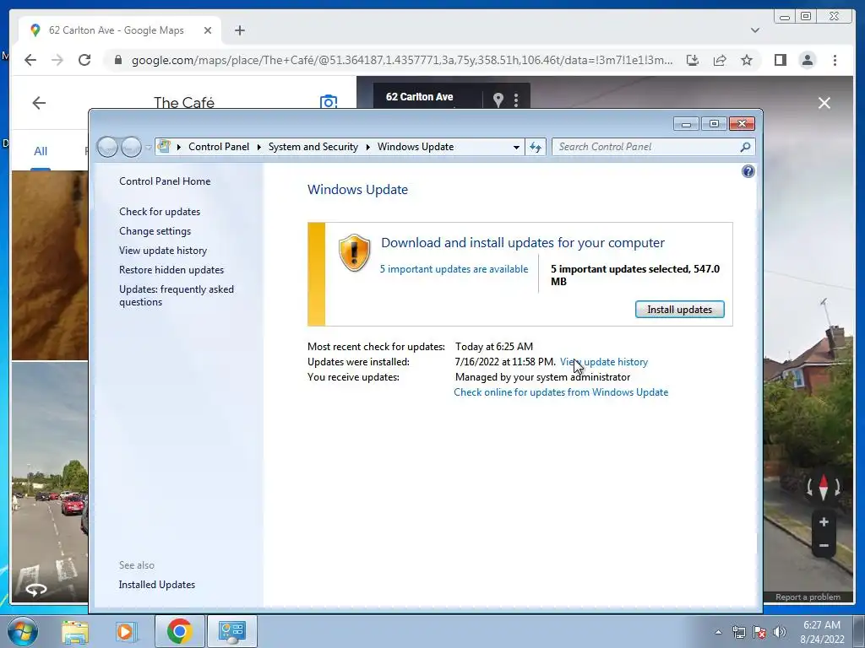Click Check for updates in sidebar
The height and width of the screenshot is (648, 865).
(160, 212)
